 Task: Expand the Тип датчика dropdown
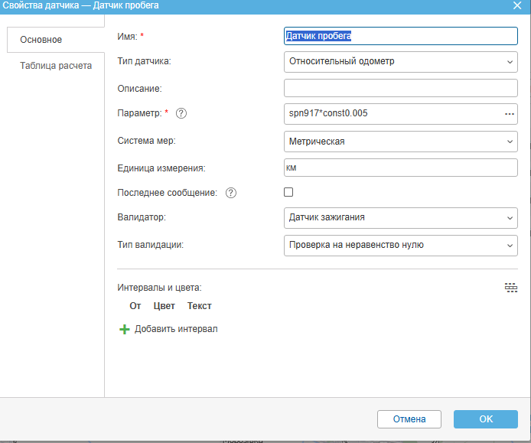(400, 62)
